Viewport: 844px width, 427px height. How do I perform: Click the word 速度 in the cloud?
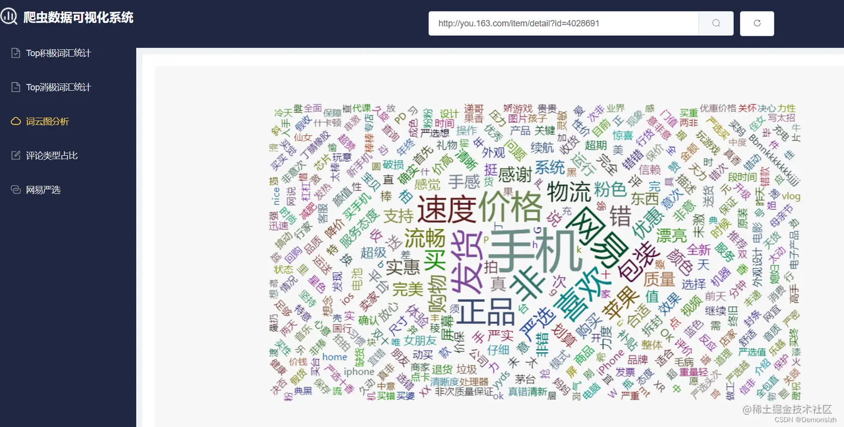pos(446,210)
